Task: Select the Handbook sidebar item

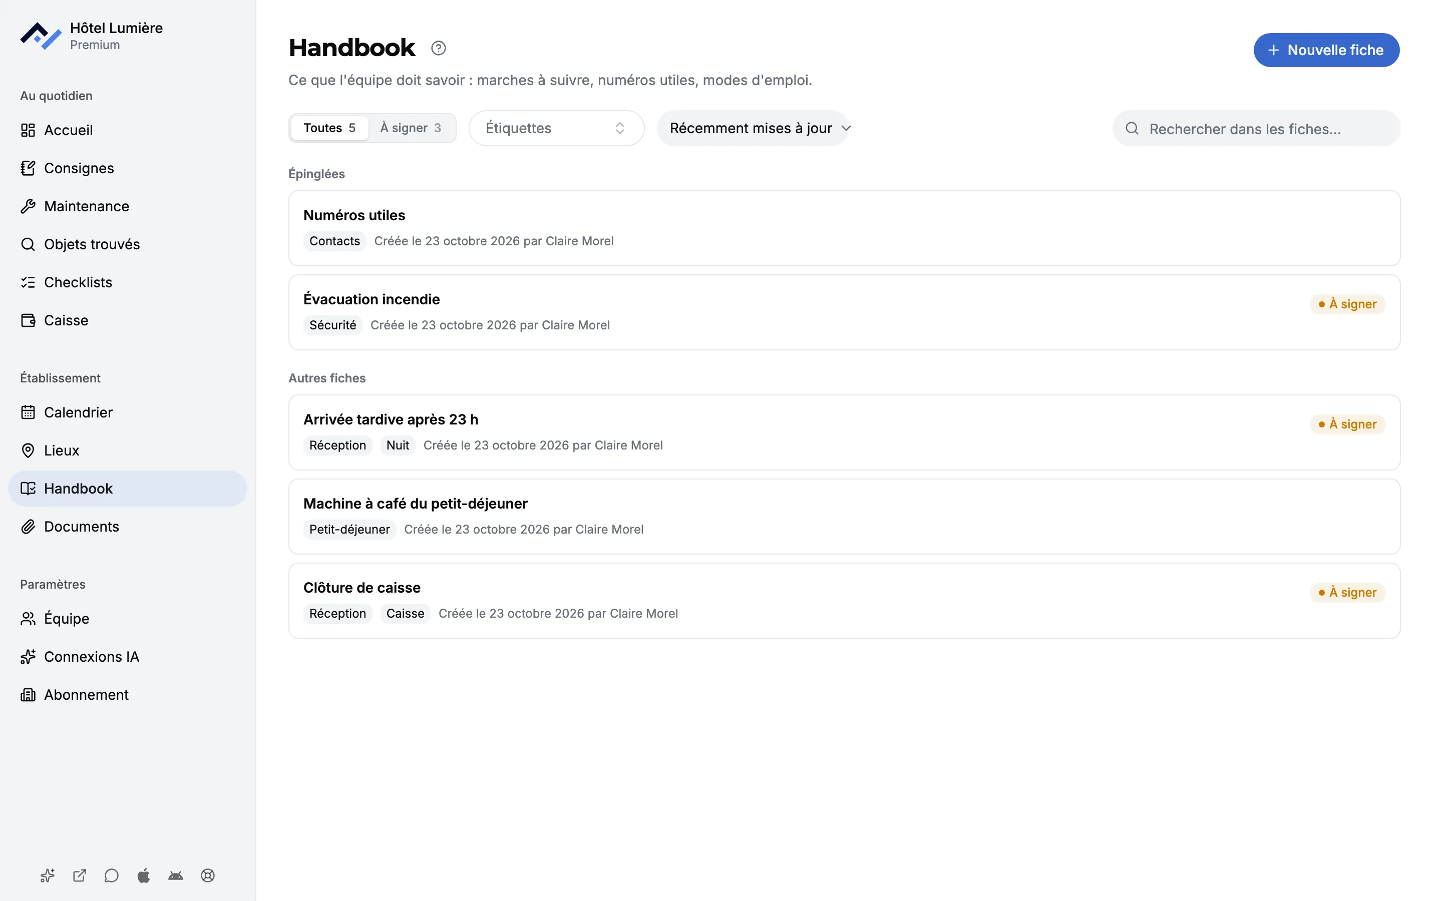Action: click(128, 489)
